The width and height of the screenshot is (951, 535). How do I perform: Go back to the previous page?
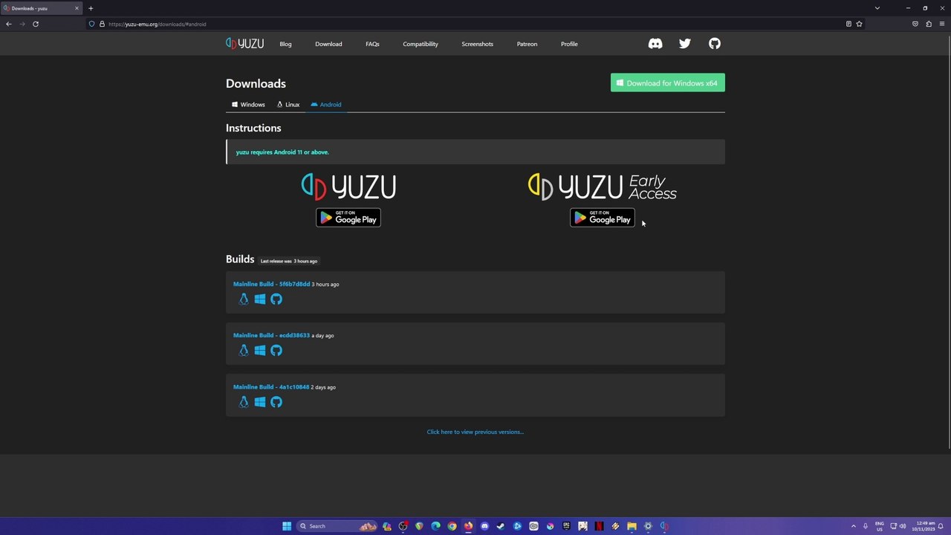[9, 24]
